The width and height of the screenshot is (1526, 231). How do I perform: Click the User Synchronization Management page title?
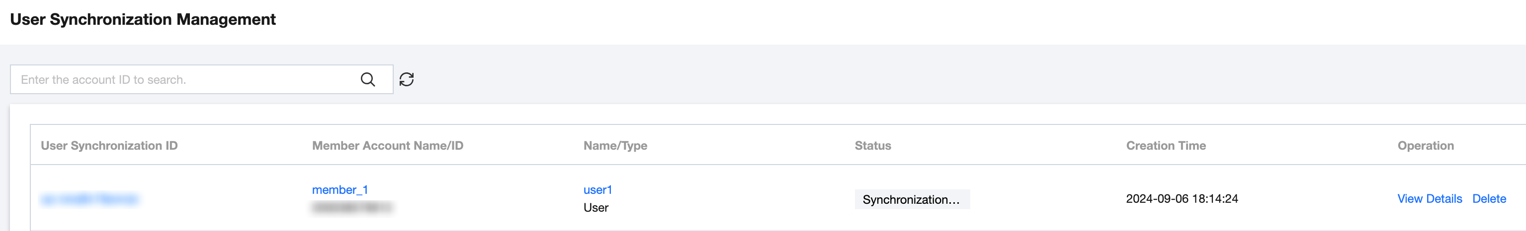click(x=143, y=19)
